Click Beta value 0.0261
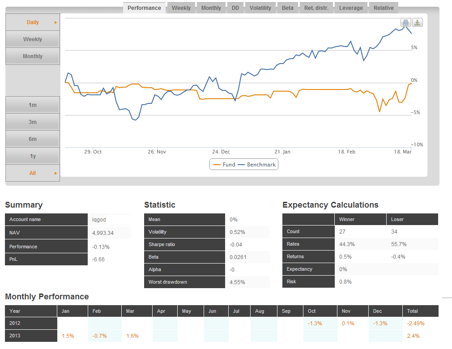The image size is (452, 349). [x=238, y=257]
